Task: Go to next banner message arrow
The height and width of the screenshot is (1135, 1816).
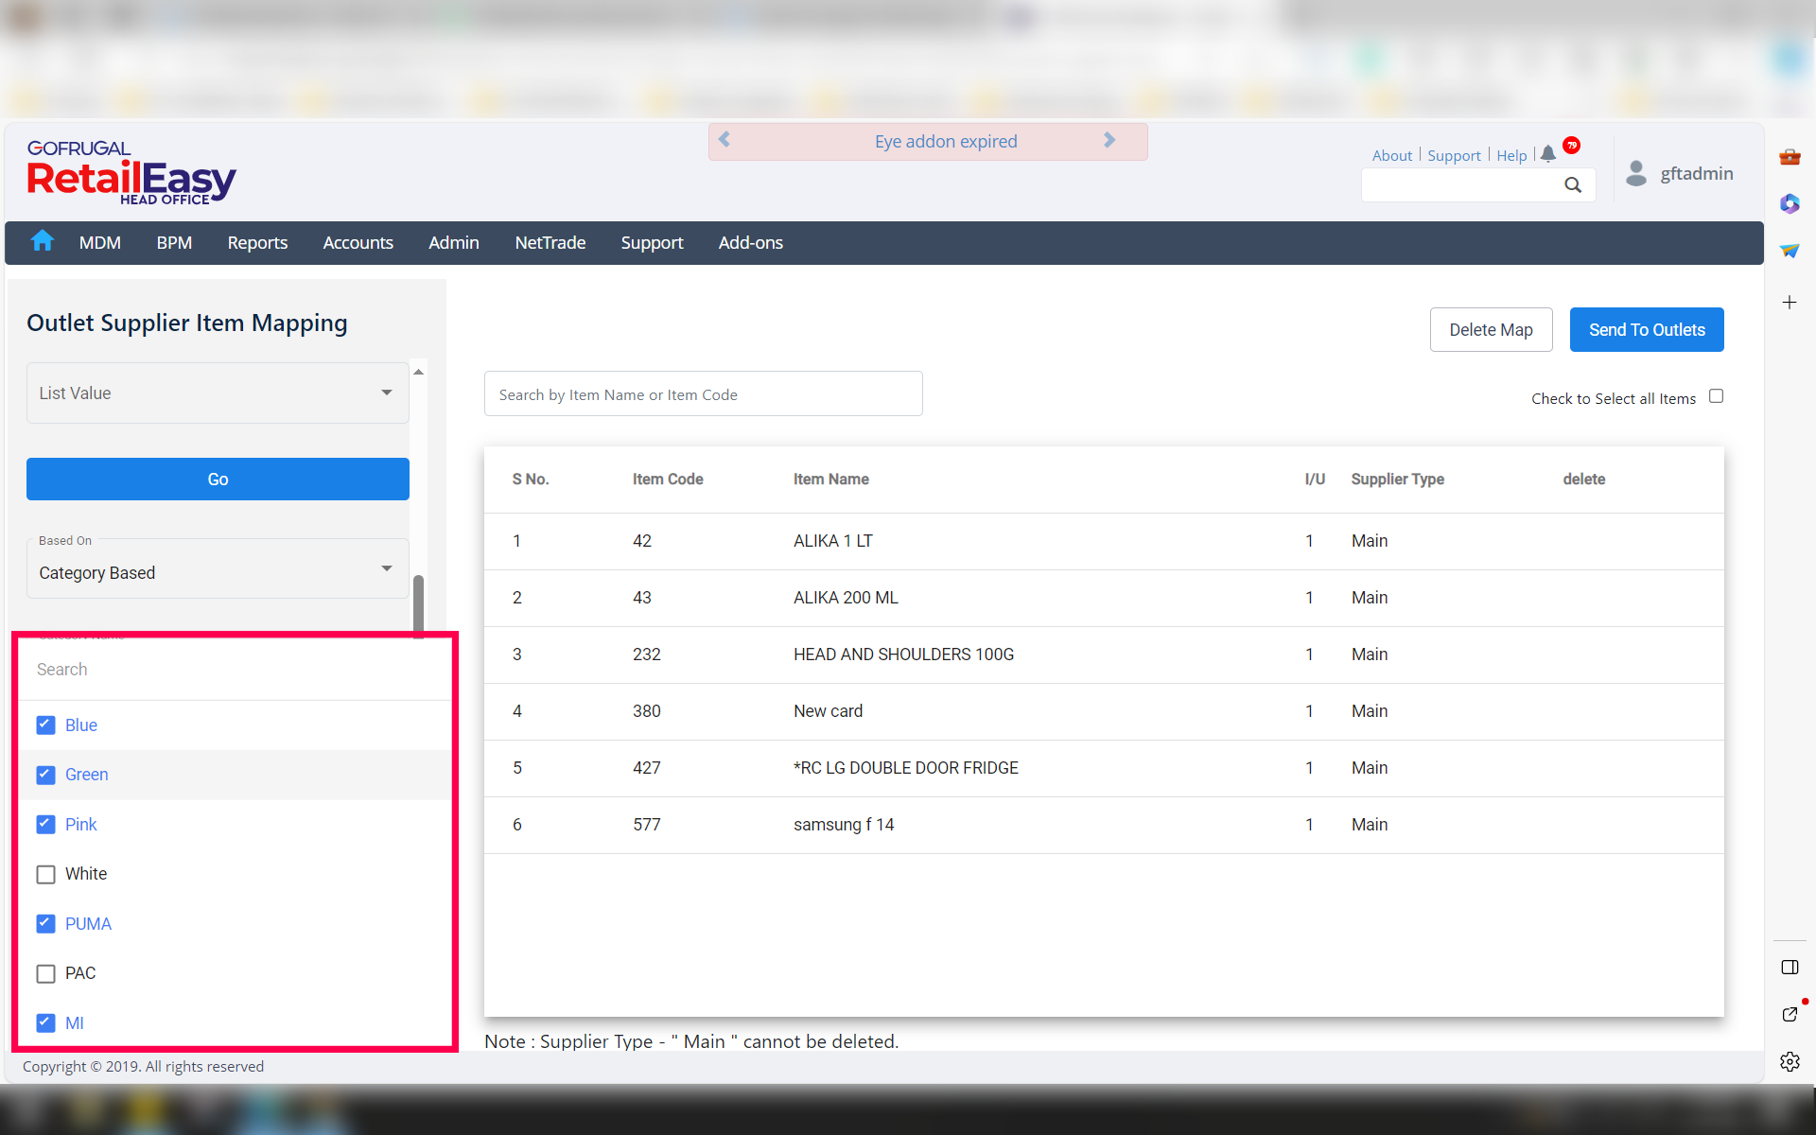Action: (x=1109, y=140)
